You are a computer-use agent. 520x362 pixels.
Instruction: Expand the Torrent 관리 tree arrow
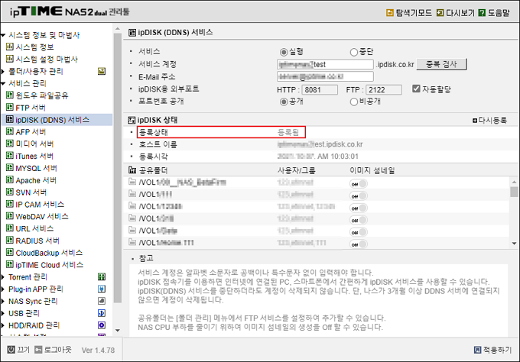[3, 277]
